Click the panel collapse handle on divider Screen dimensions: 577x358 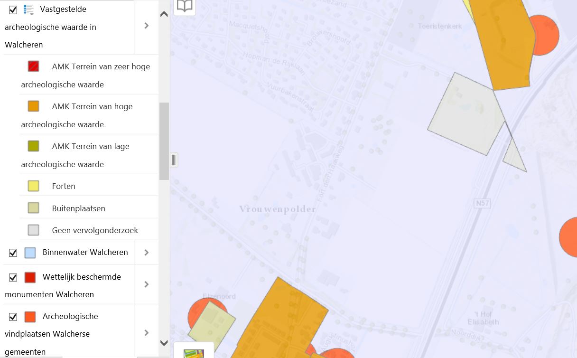174,160
